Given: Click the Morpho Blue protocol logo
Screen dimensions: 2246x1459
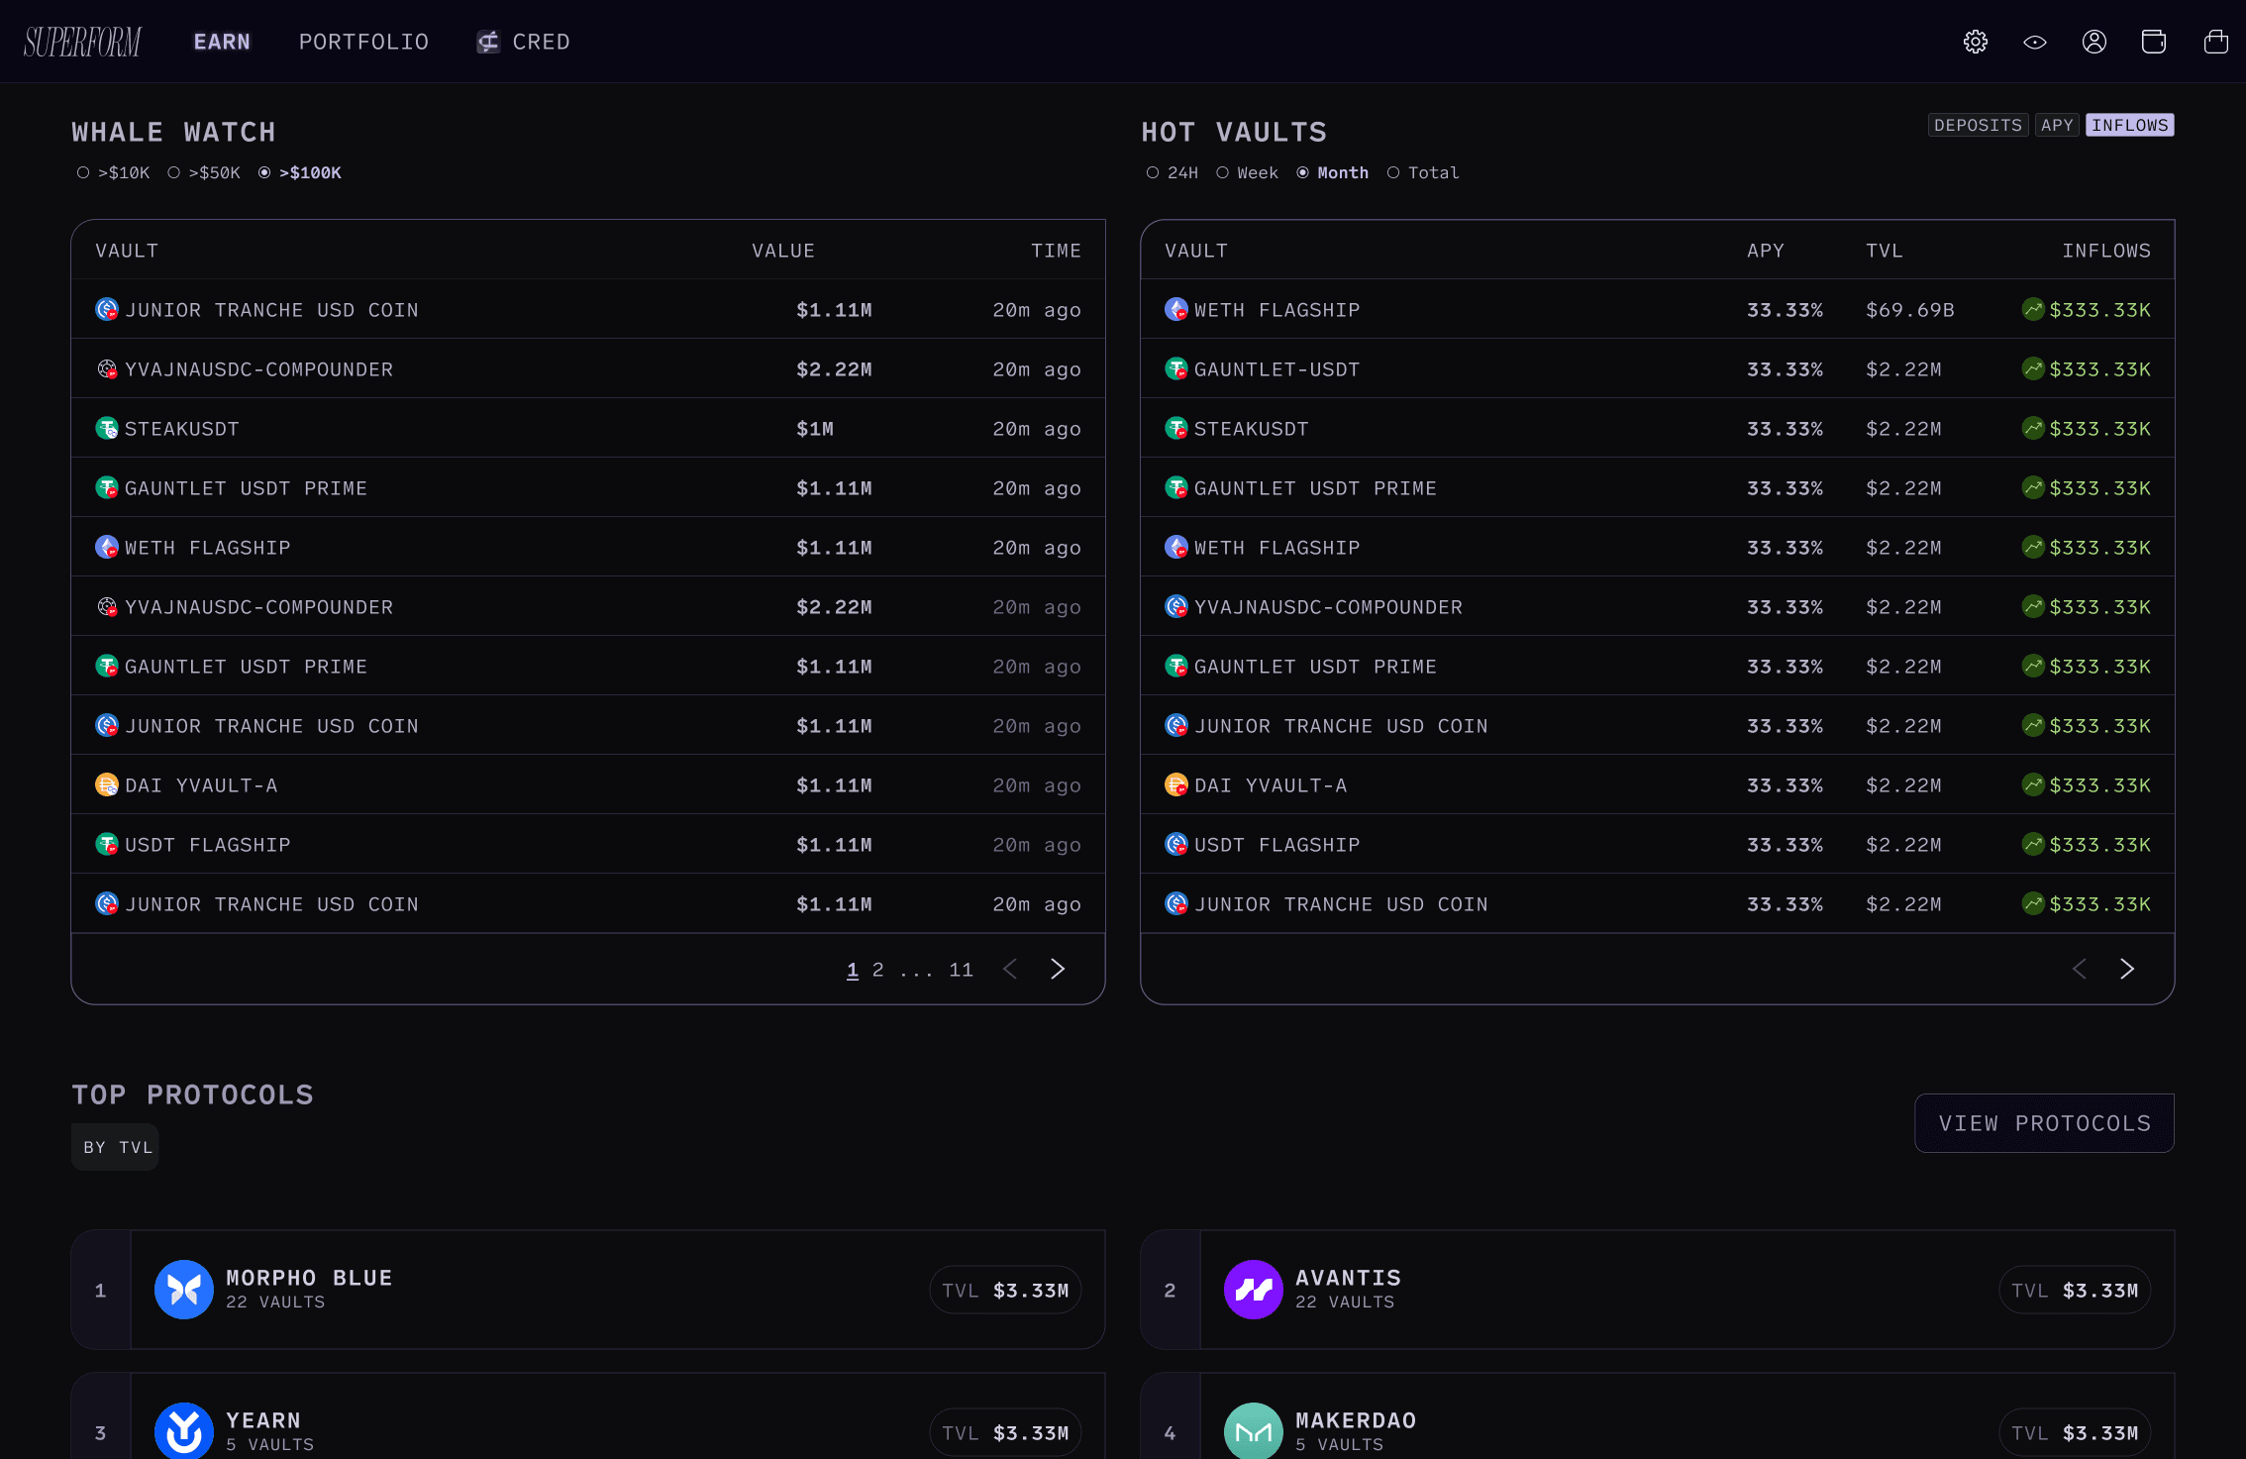Looking at the screenshot, I should click(184, 1290).
